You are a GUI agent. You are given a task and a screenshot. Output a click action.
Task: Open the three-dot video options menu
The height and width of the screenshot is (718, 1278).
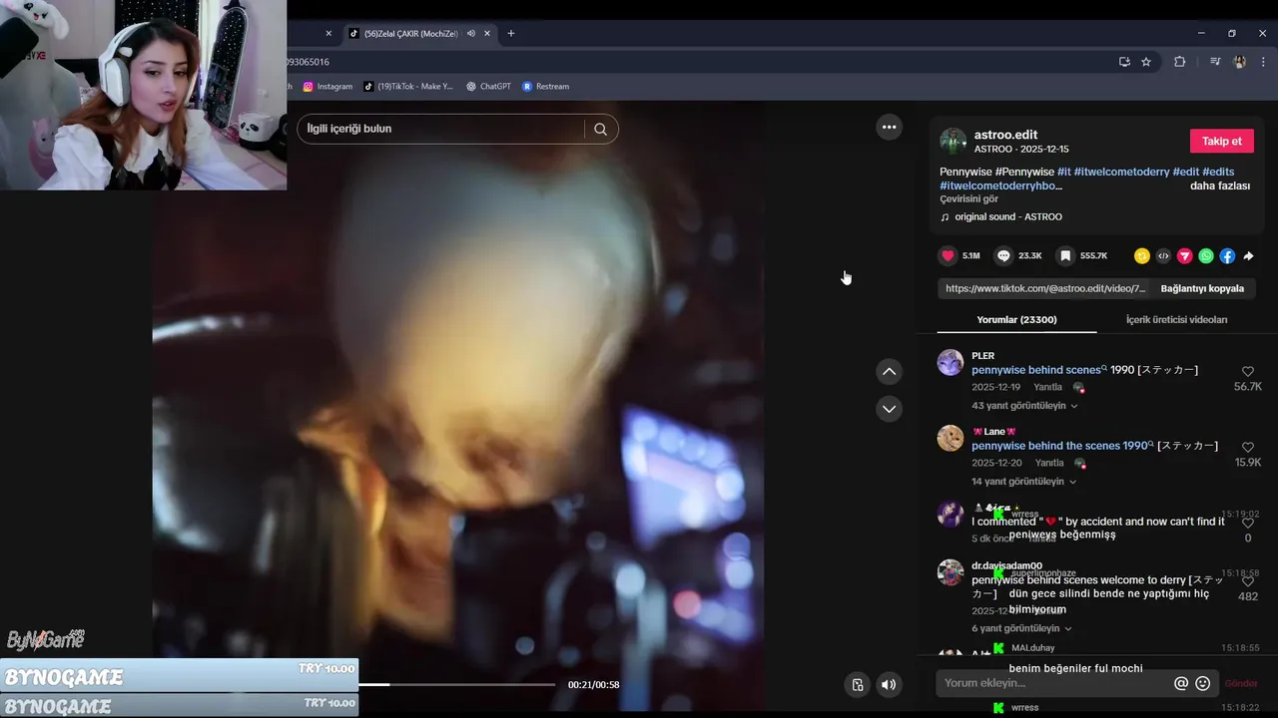(x=889, y=127)
